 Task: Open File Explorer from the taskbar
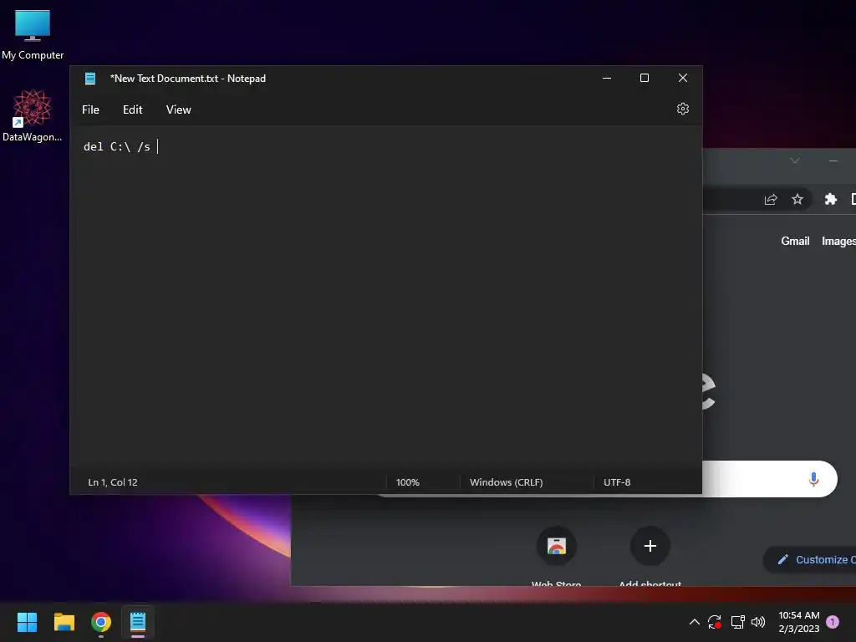64,622
